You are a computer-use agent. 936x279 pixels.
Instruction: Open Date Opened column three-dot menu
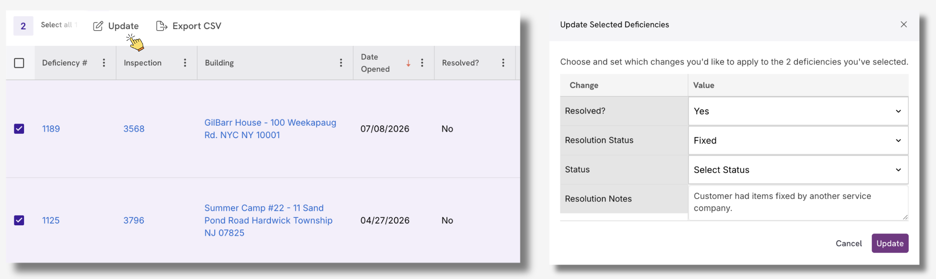click(x=422, y=63)
